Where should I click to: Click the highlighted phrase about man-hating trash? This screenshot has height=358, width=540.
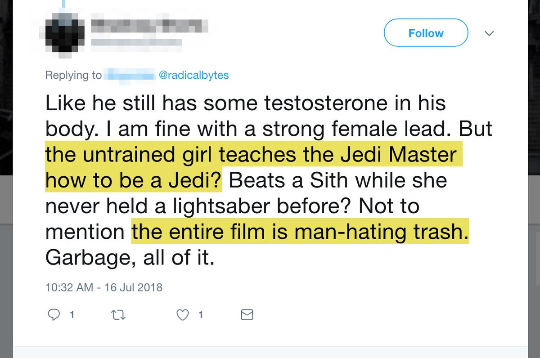coord(300,233)
